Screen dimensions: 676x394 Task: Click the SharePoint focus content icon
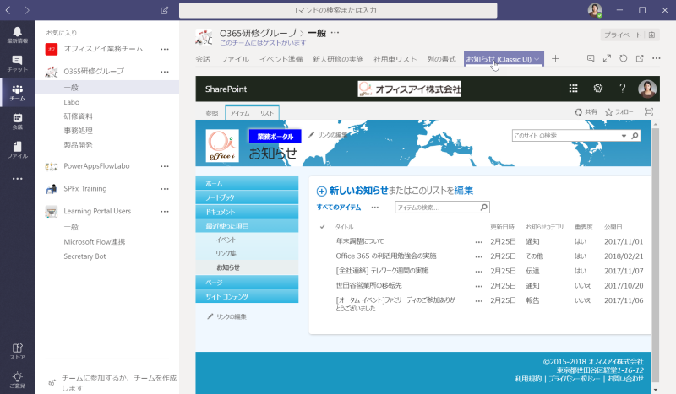click(x=648, y=112)
